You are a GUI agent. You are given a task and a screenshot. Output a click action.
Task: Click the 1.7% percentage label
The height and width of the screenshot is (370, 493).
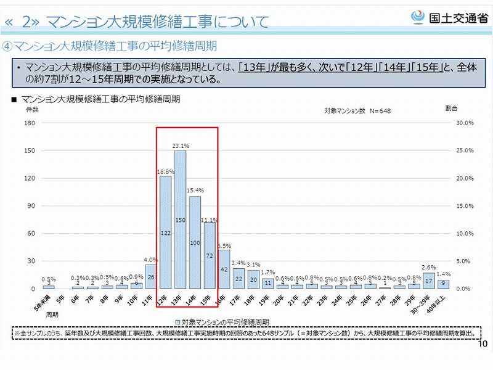268,272
